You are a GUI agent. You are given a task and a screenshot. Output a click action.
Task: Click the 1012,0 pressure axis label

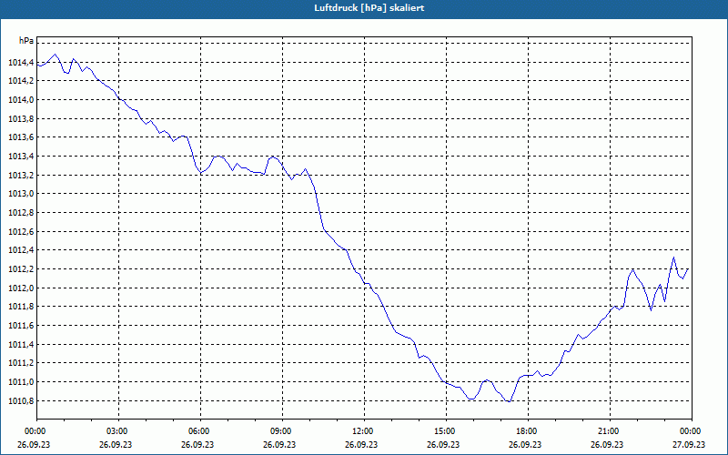(x=20, y=288)
